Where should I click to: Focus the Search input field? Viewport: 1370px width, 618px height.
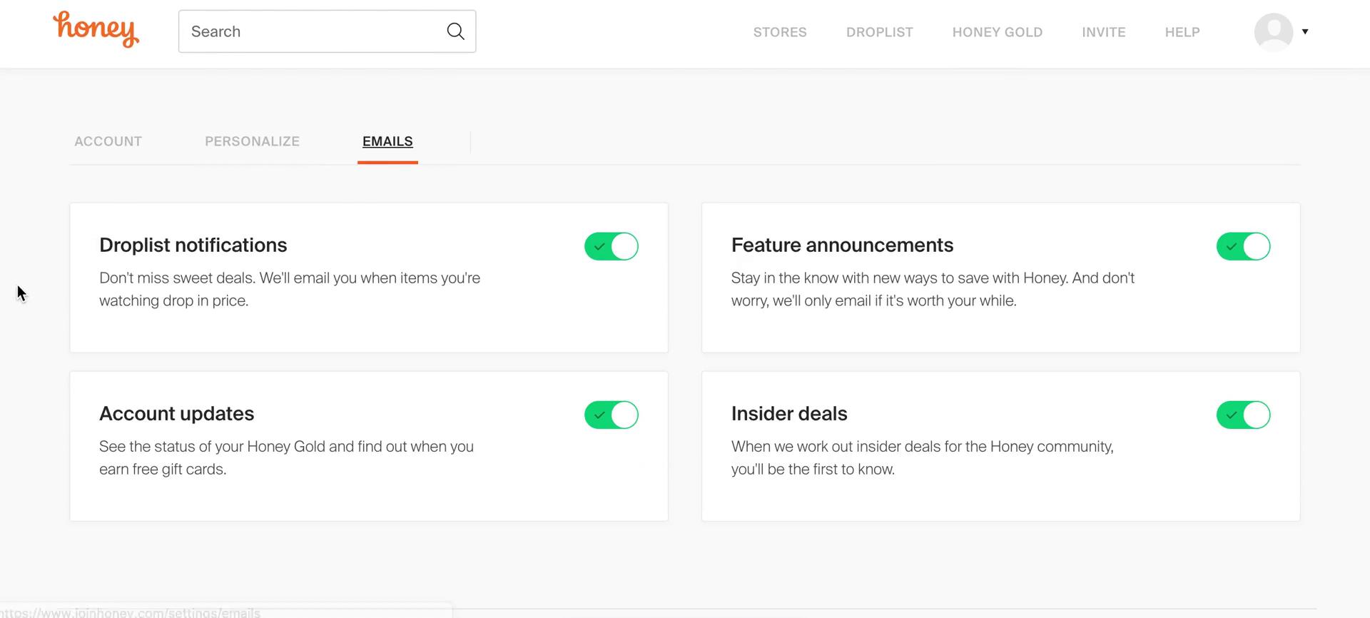pyautogui.click(x=327, y=31)
